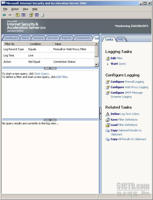Click Copy All Results to Clipboard link
The image size is (153, 200).
[128, 139]
